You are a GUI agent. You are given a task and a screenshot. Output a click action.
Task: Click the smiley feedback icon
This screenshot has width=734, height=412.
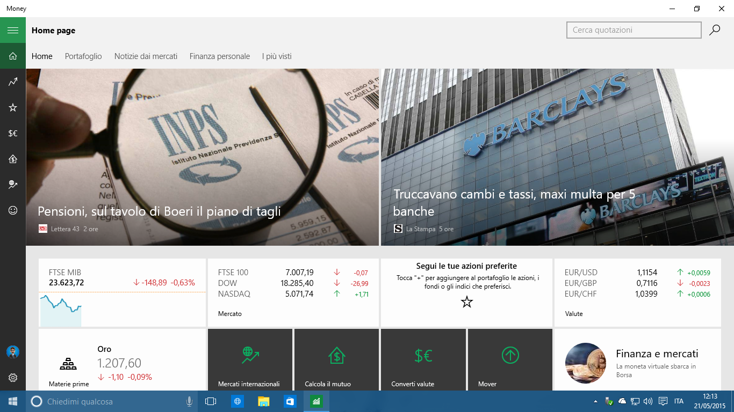pos(13,210)
